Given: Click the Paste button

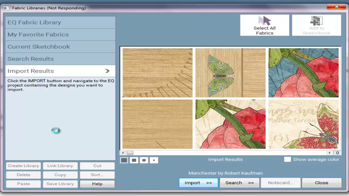Looking at the screenshot, I should click(x=23, y=184).
